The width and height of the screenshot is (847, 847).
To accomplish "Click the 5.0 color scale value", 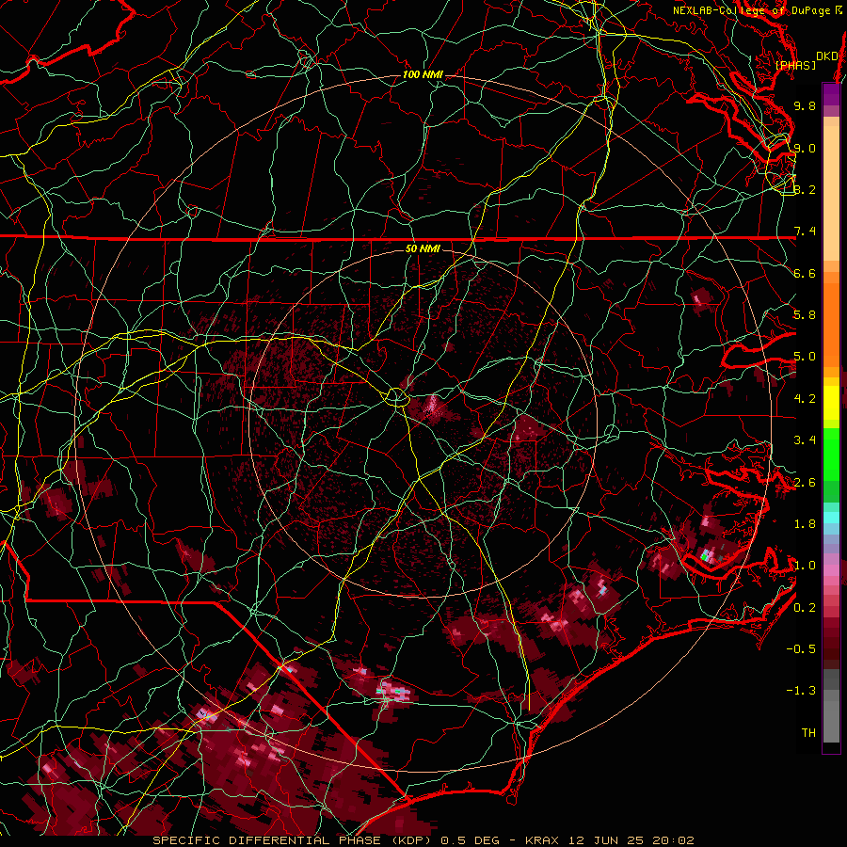I will point(805,357).
